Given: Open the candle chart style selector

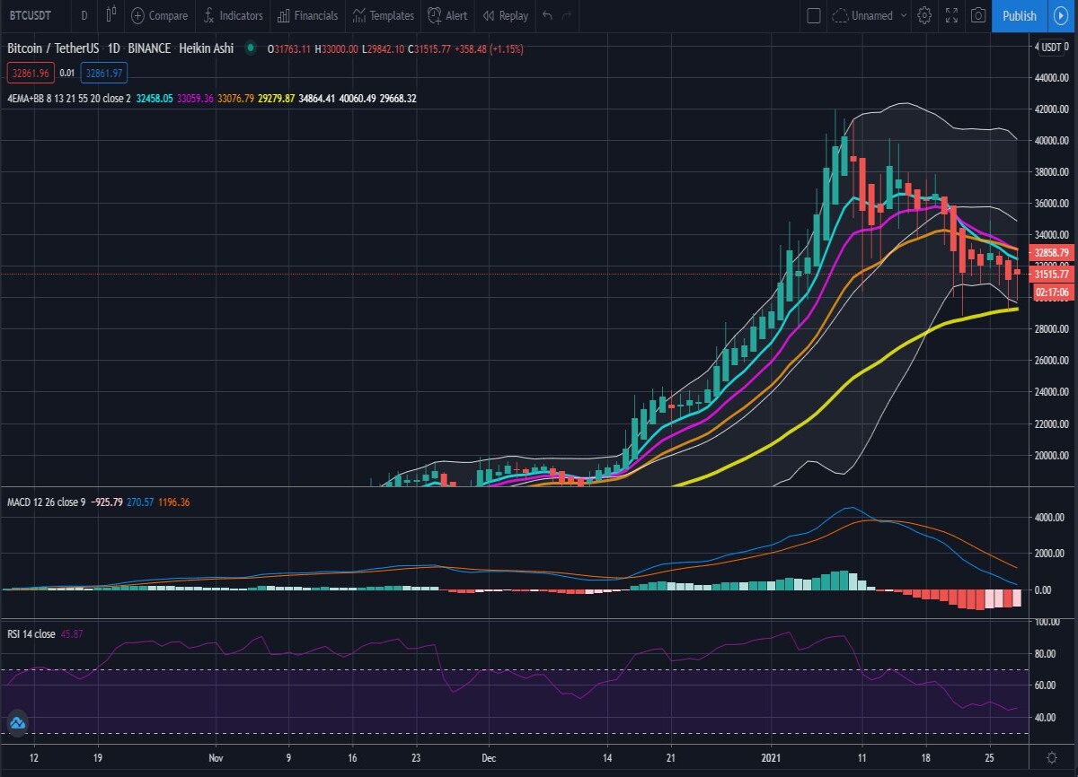Looking at the screenshot, I should pos(110,15).
